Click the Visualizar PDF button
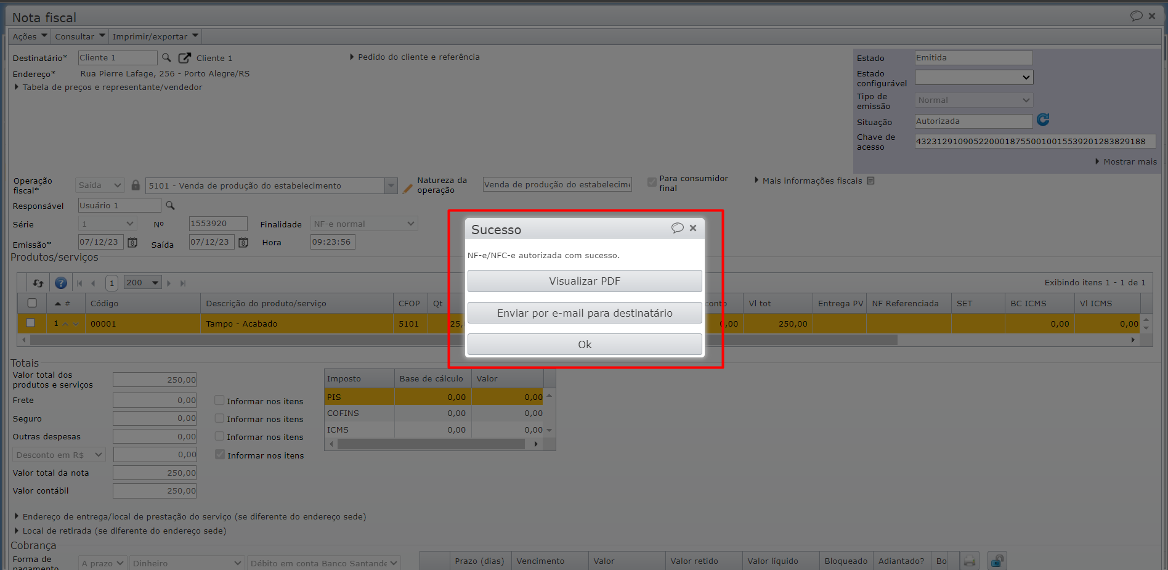 point(585,281)
